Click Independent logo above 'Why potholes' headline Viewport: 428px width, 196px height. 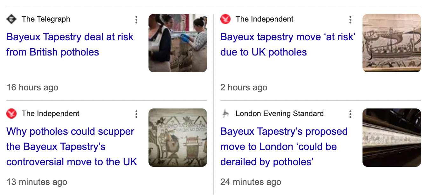[x=11, y=114]
